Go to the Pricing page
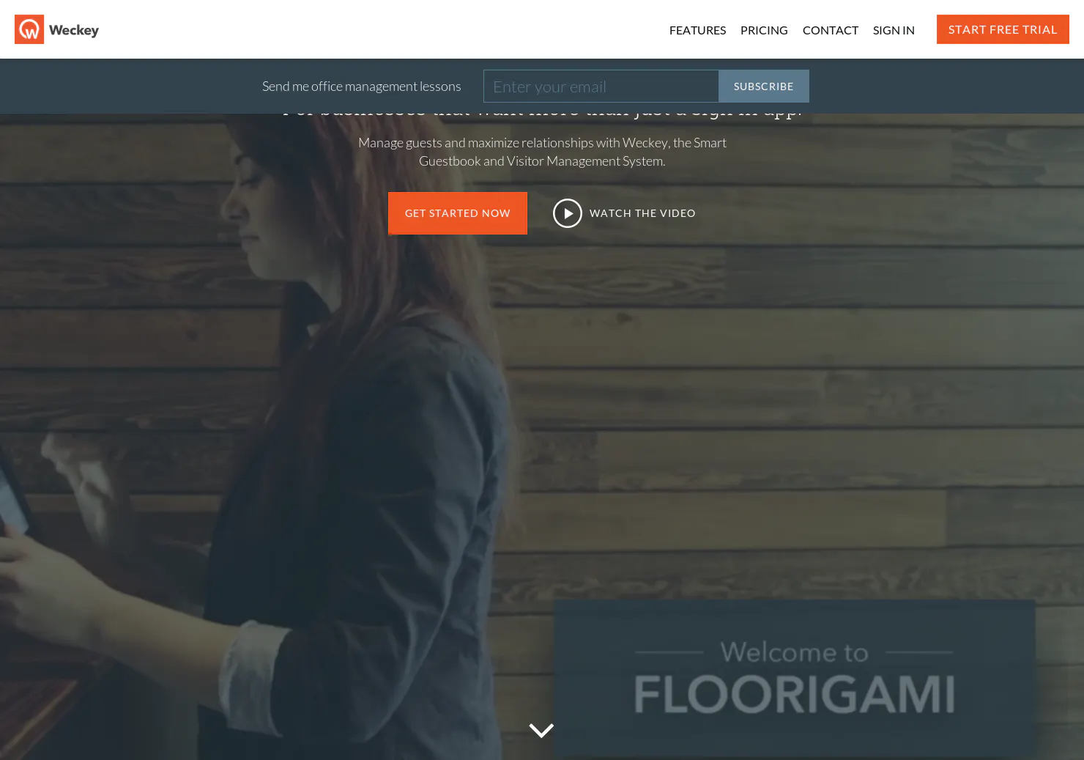 [764, 30]
